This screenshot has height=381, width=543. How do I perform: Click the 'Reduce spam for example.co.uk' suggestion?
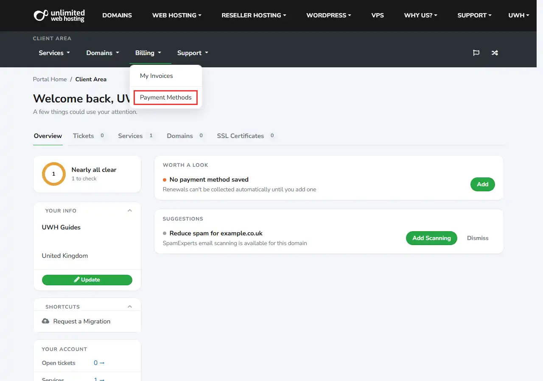pos(216,233)
